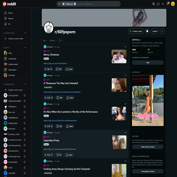Image resolution: width=177 pixels, height=177 pixels.
Task: Open the Merry Christmas post thumbnail
Action: (119, 57)
